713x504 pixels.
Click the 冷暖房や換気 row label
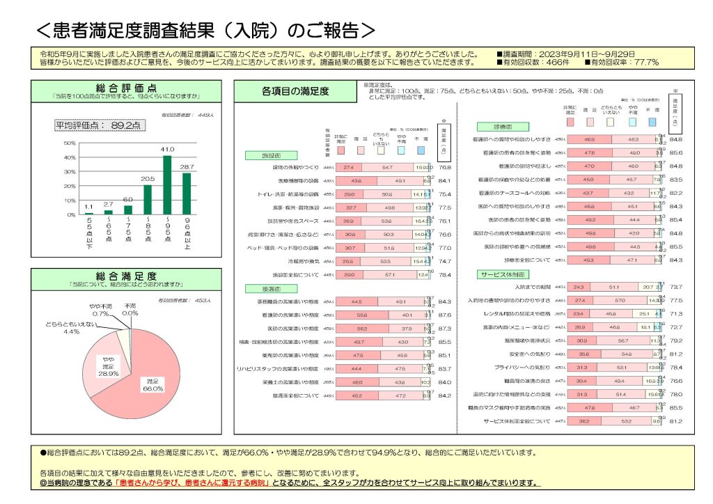304,261
